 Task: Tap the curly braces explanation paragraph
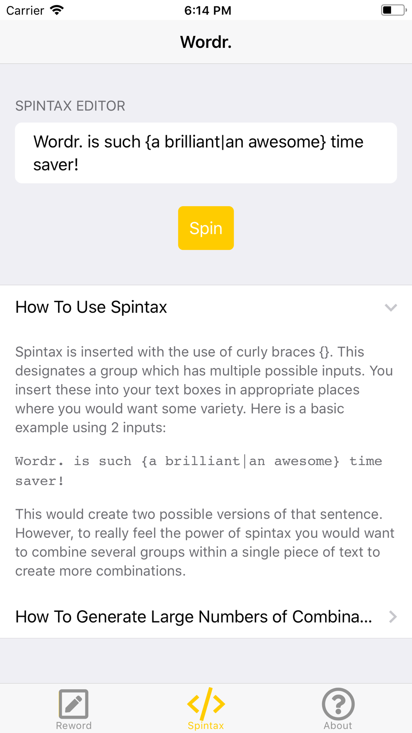pyautogui.click(x=204, y=390)
